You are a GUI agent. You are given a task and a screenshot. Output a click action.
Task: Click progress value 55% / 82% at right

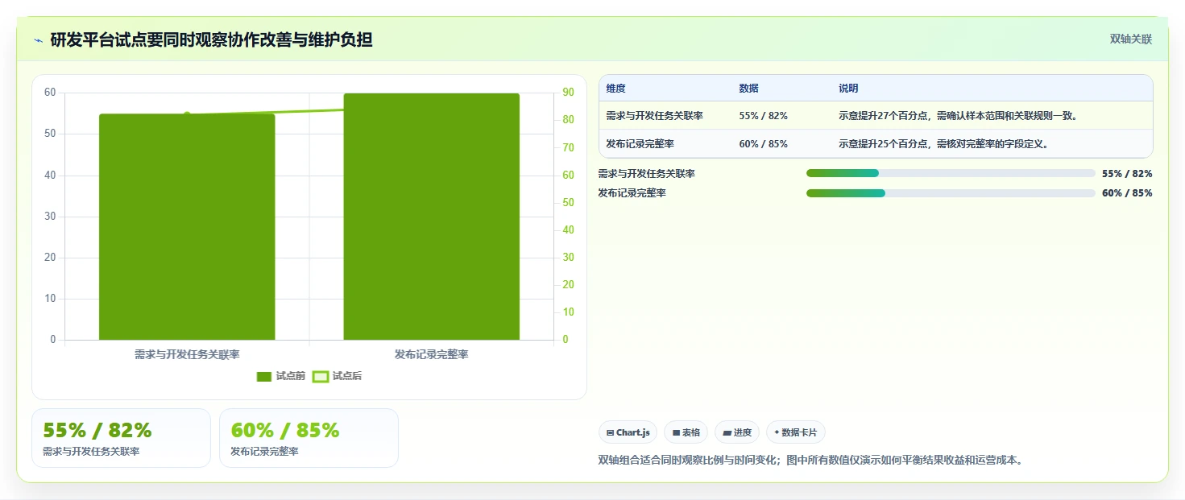pyautogui.click(x=1127, y=173)
